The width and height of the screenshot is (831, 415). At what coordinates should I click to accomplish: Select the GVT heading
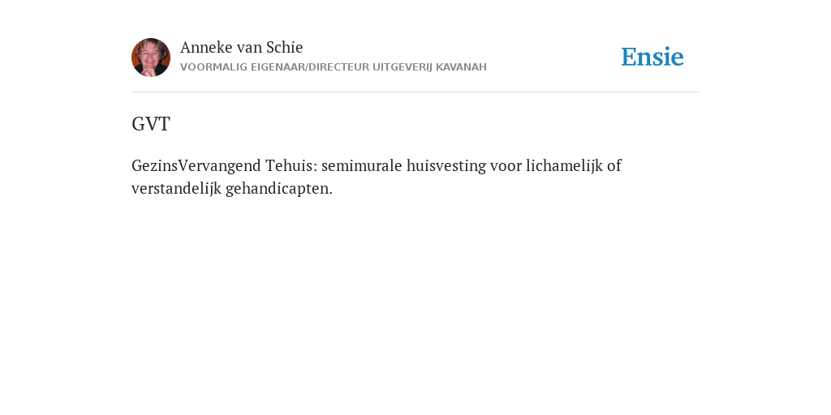click(150, 124)
